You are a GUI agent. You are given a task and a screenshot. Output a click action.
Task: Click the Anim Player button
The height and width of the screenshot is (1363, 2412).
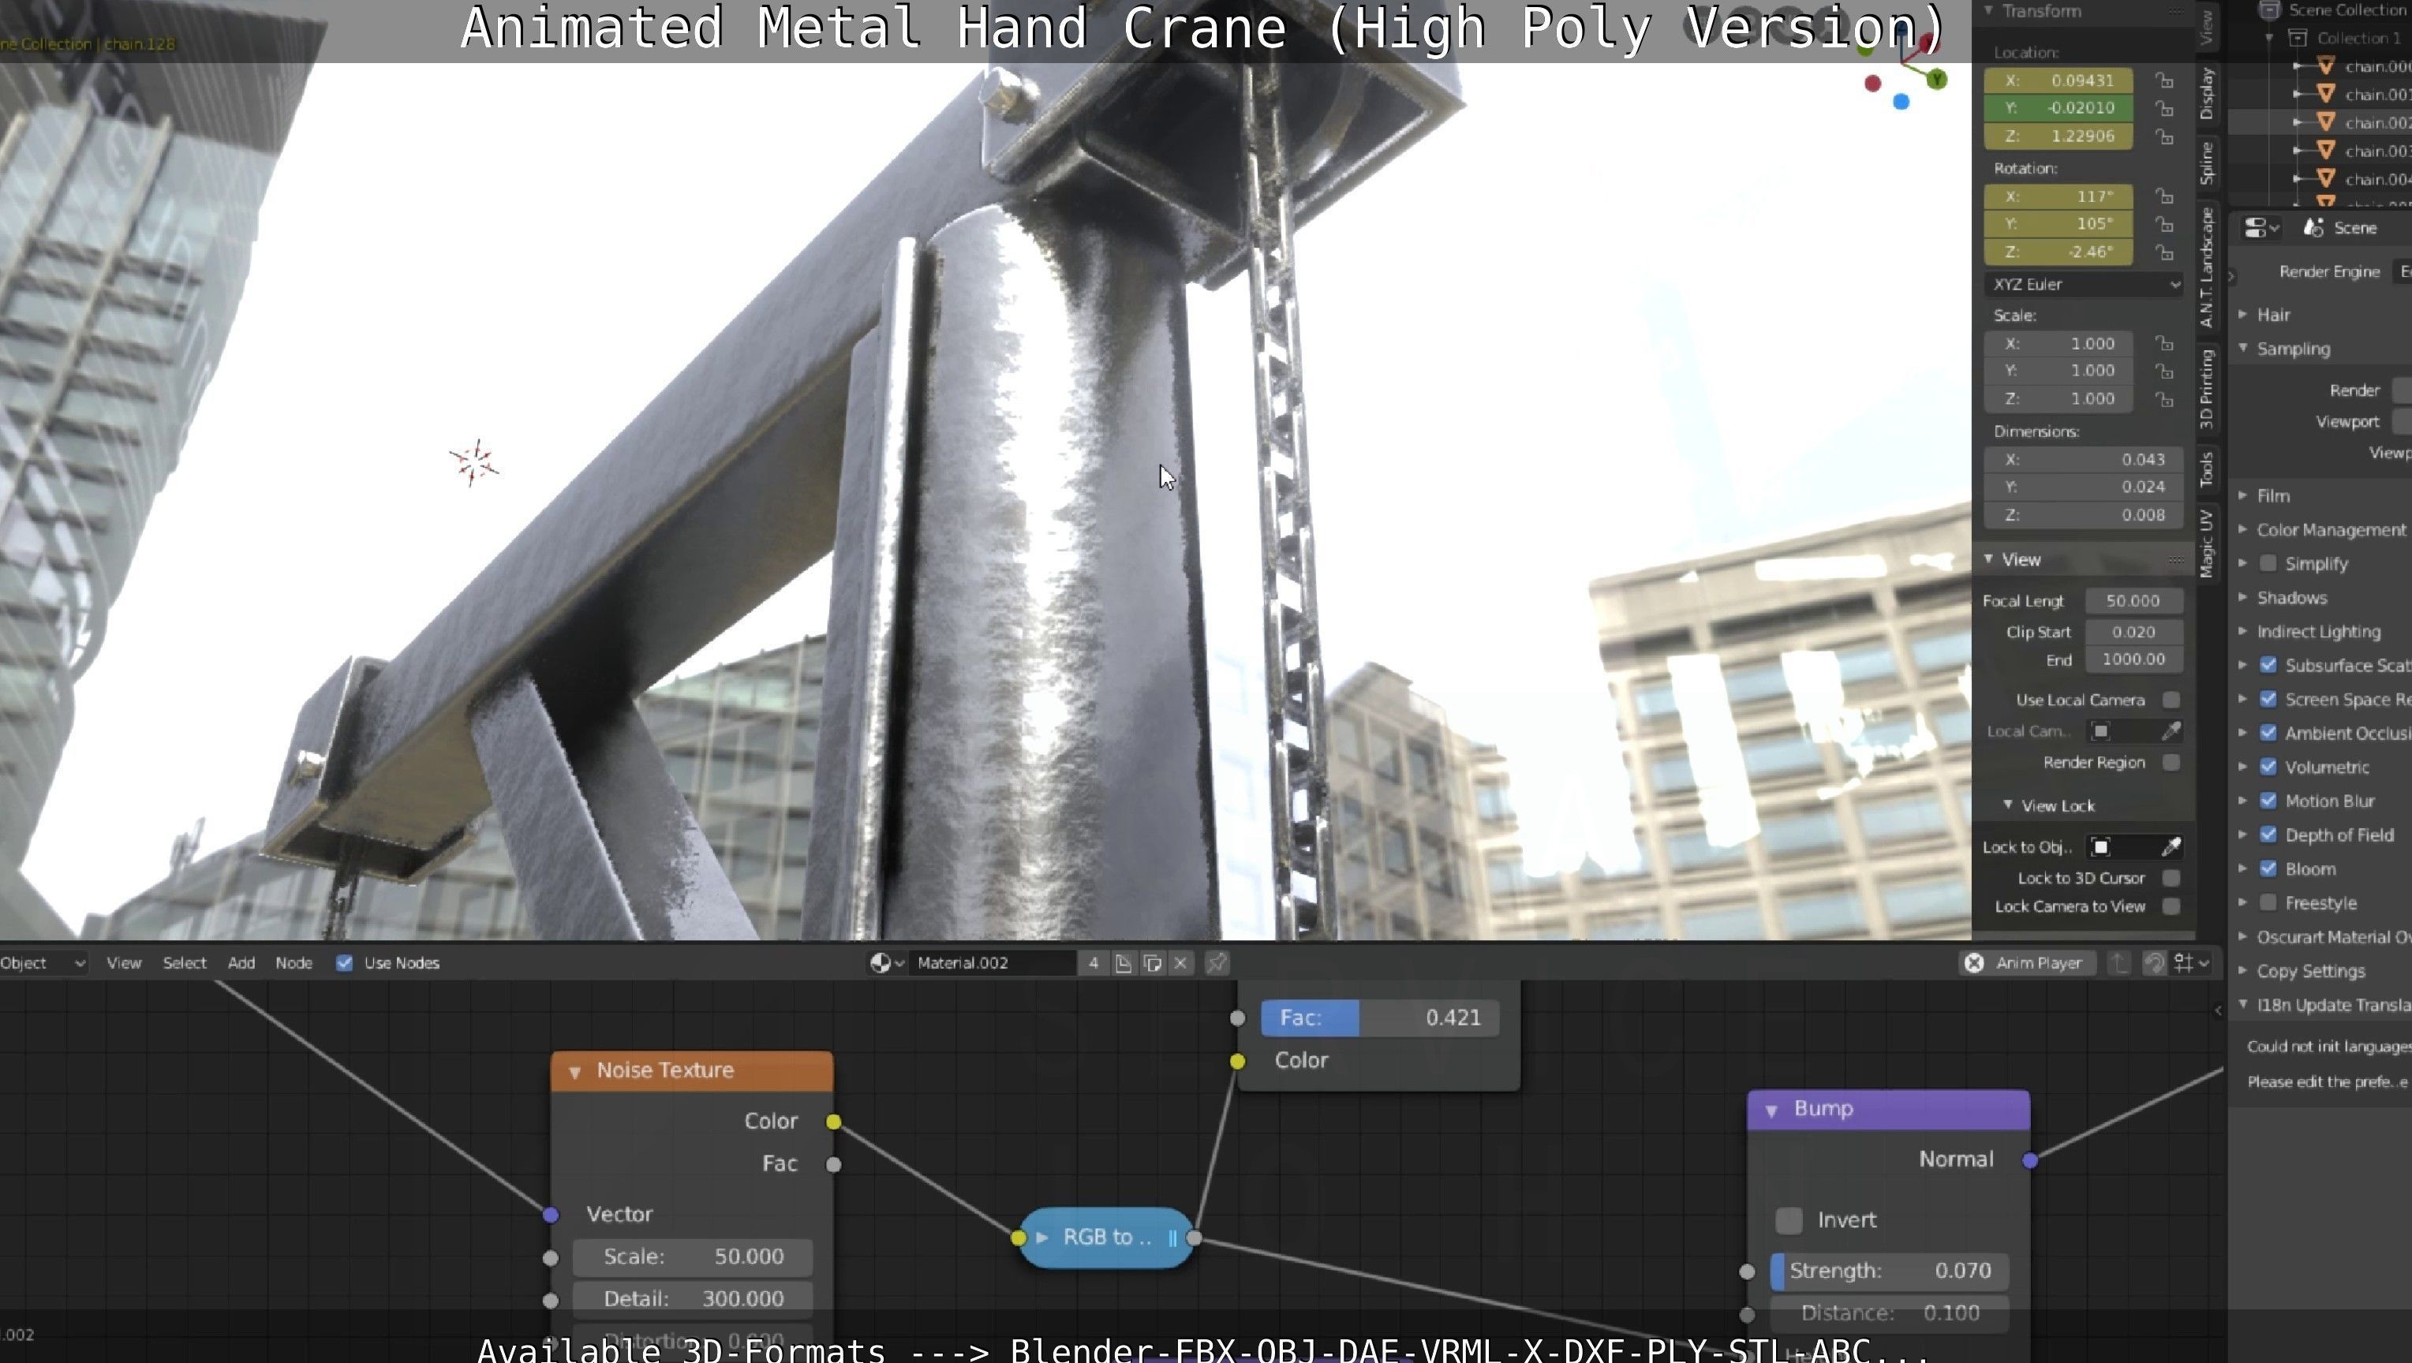[x=2027, y=962]
